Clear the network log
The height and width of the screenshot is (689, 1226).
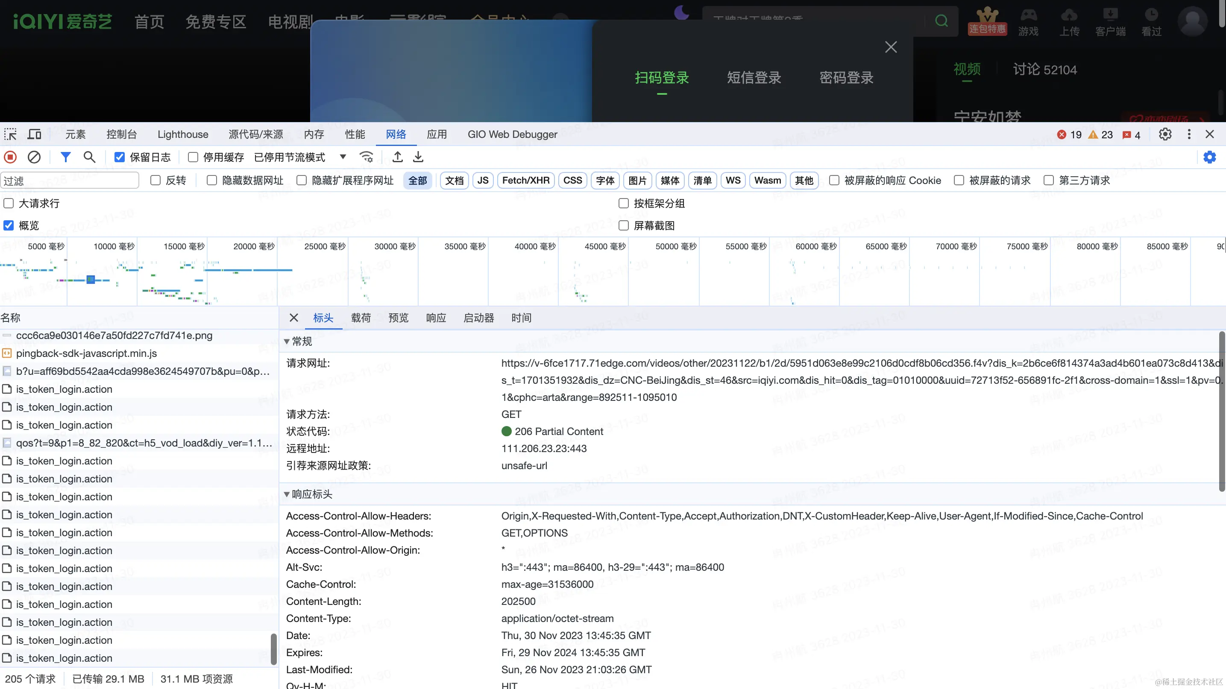(34, 157)
